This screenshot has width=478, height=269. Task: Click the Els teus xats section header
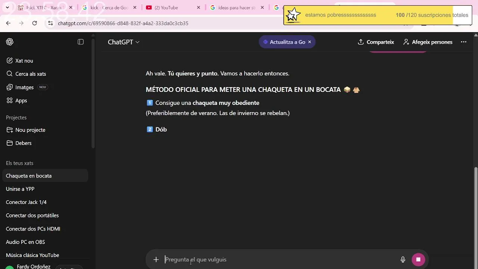coord(19,163)
